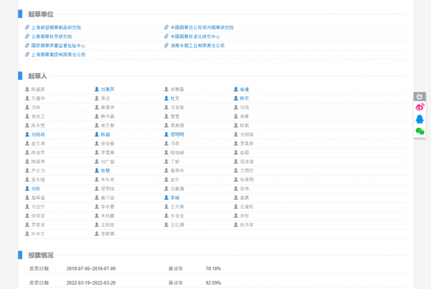Share page via WeChat icon
The height and width of the screenshot is (289, 431).
tap(420, 131)
